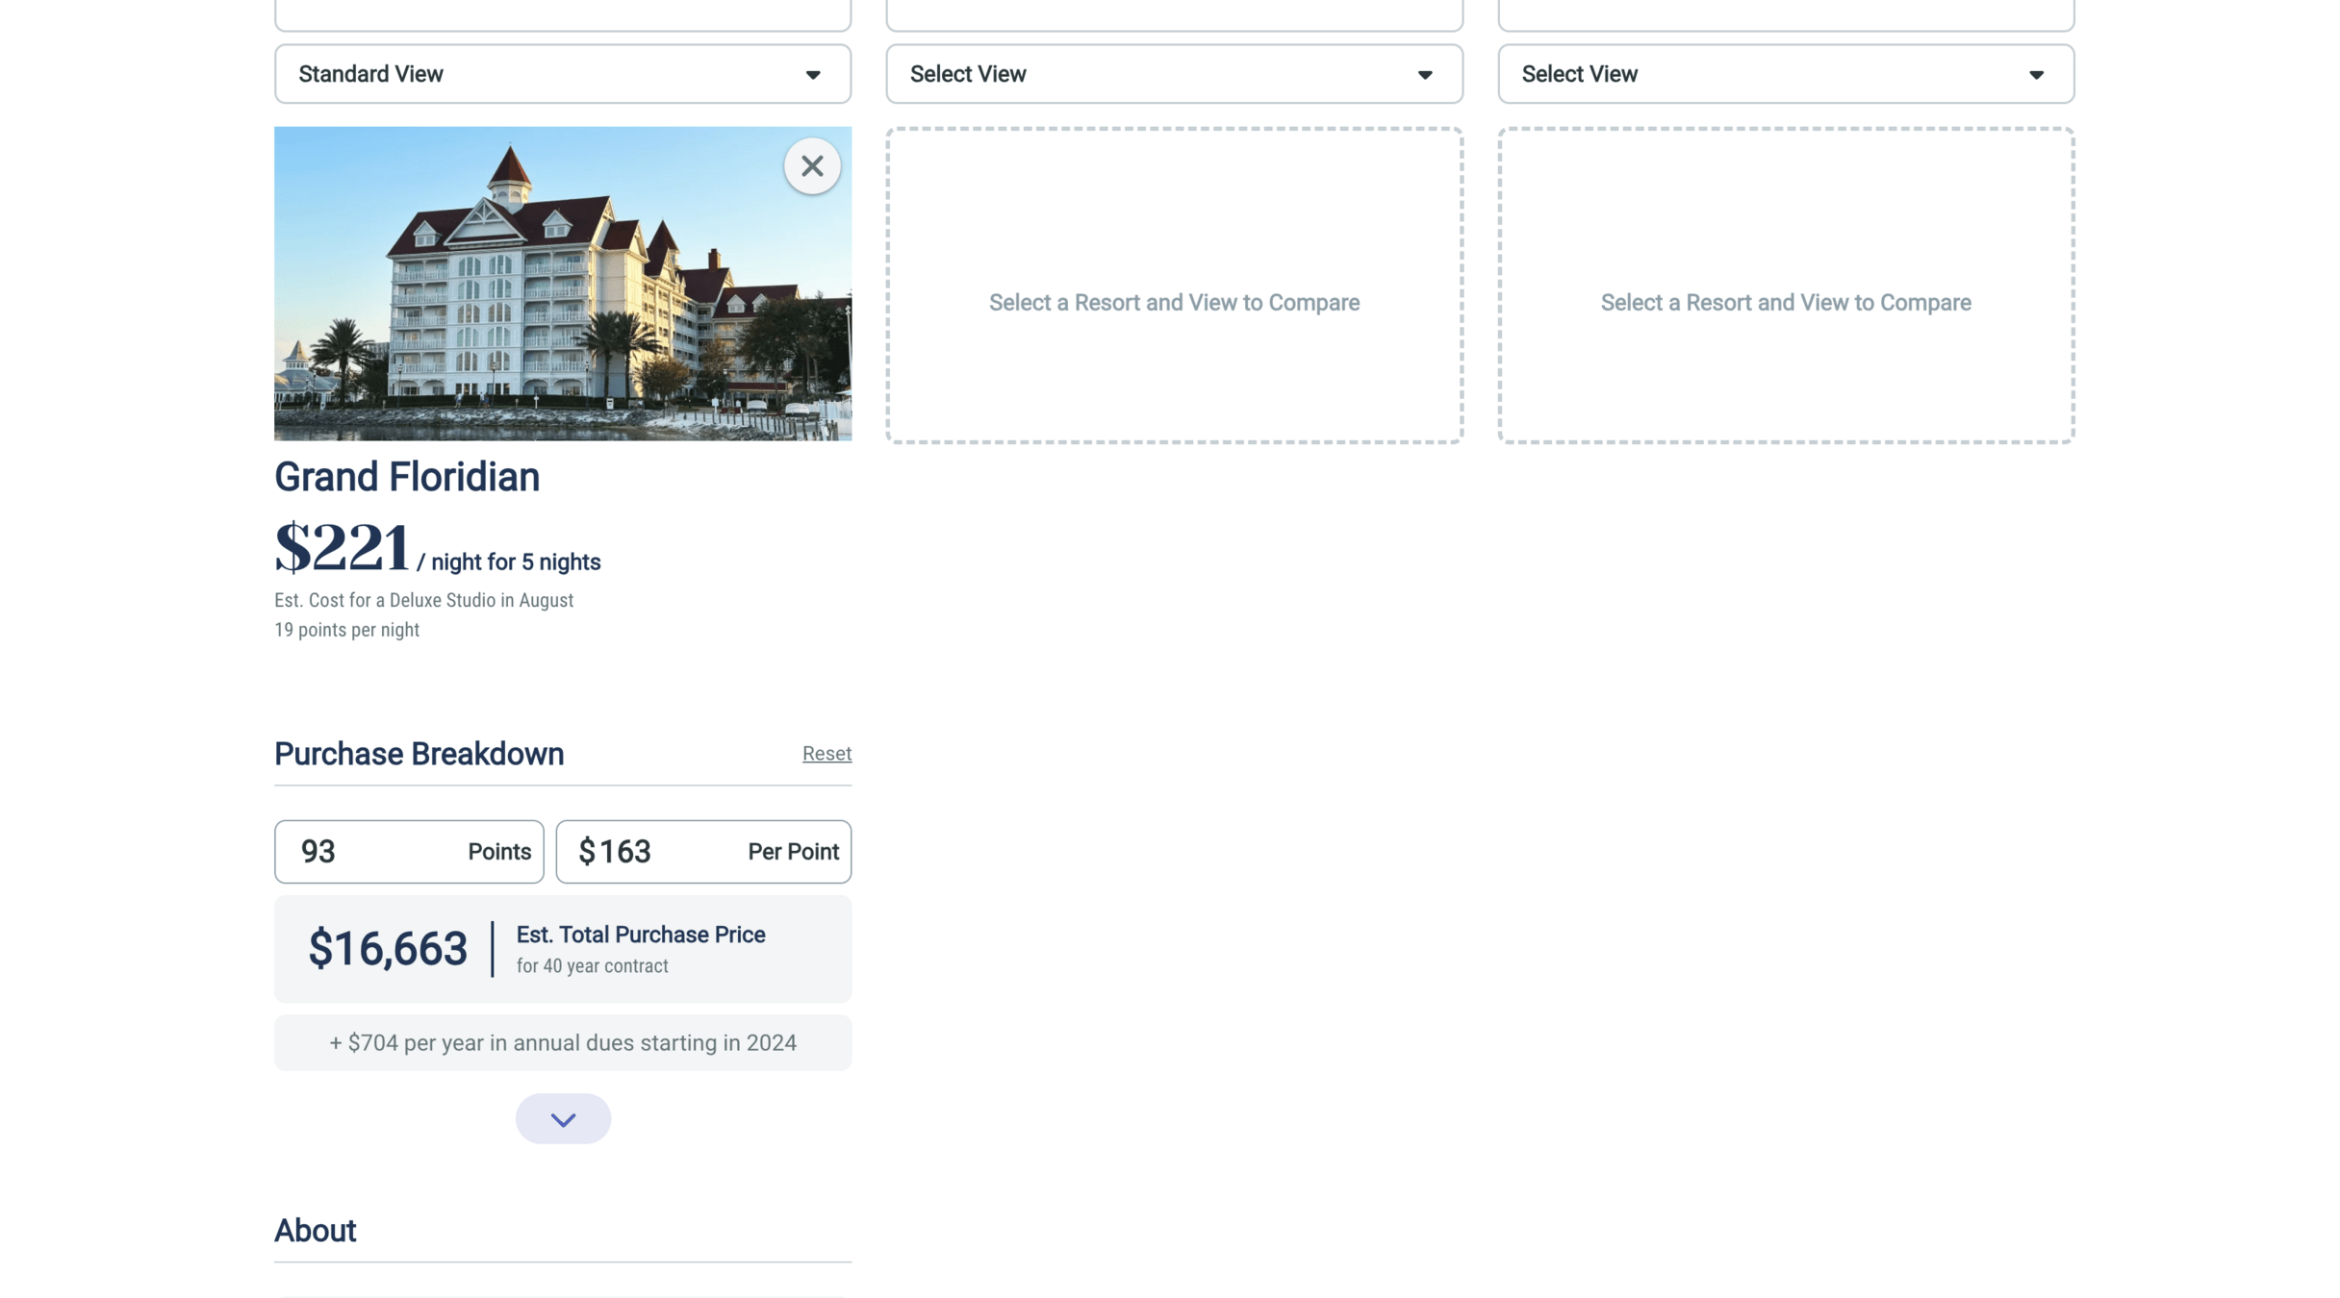
Task: Open the Standard View dropdown
Action: [562, 74]
